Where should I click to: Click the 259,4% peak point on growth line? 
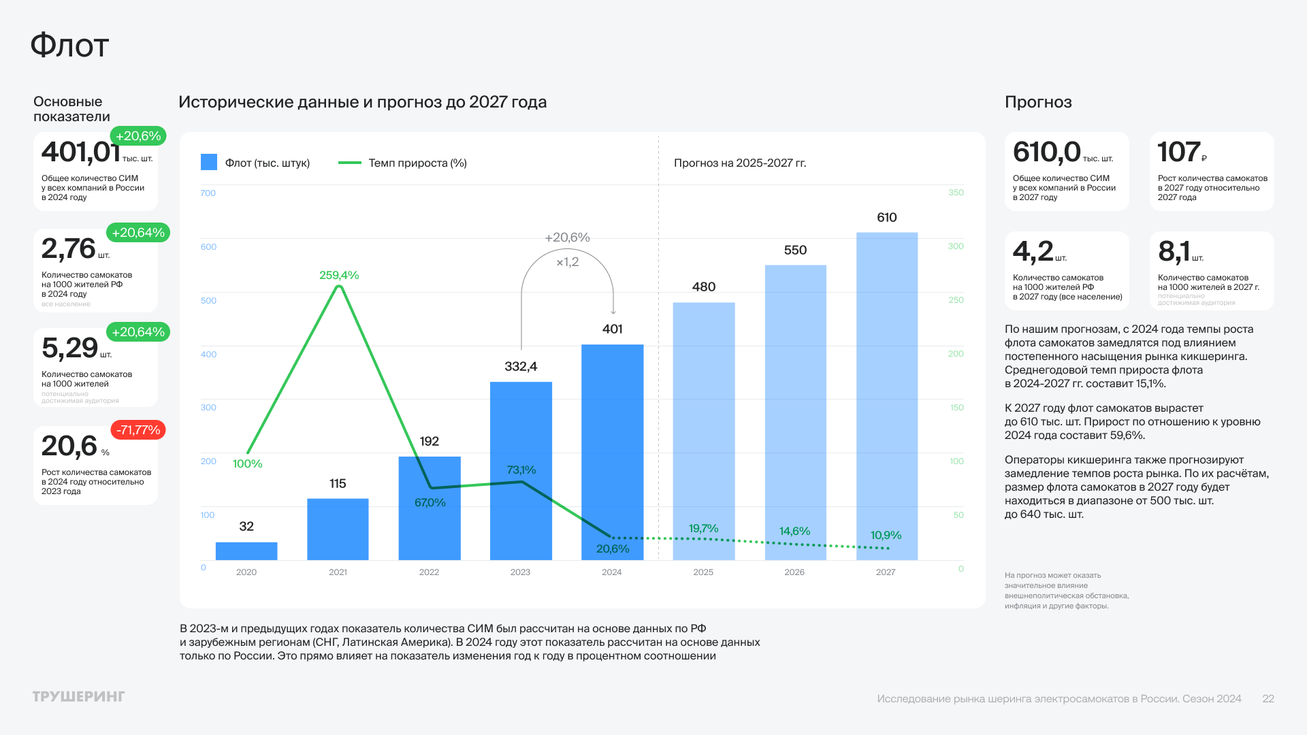pyautogui.click(x=339, y=287)
